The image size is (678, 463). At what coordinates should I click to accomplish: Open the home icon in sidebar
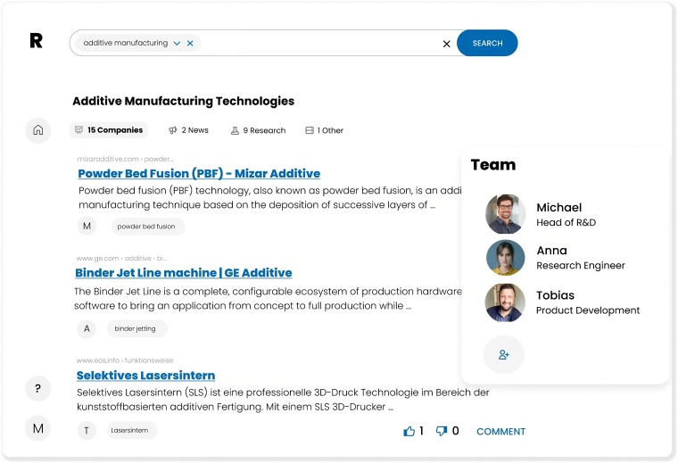coord(38,130)
